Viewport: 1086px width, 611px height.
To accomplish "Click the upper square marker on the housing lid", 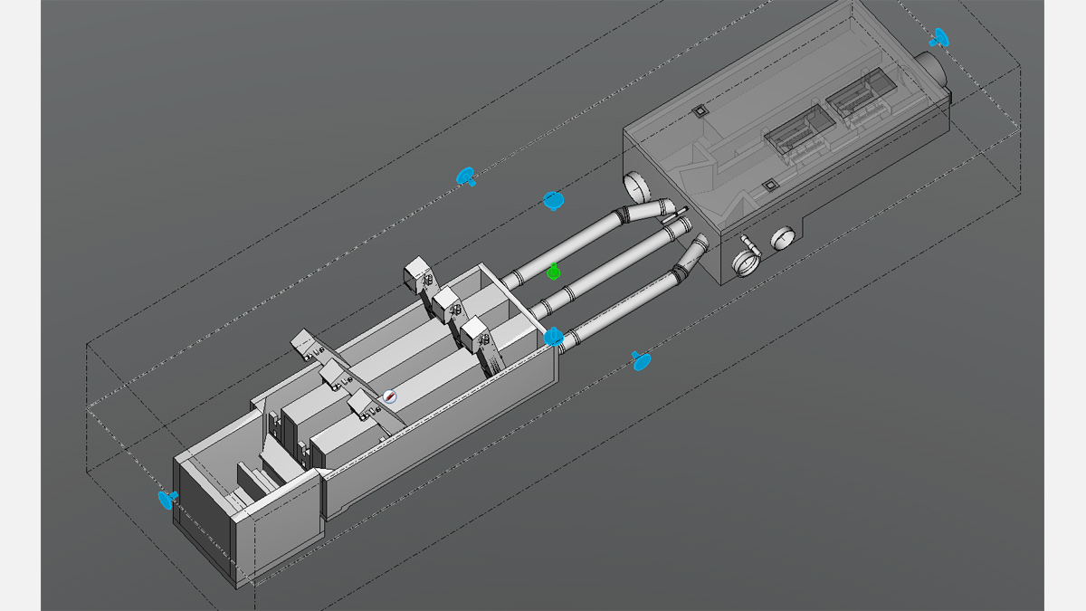I will [699, 110].
